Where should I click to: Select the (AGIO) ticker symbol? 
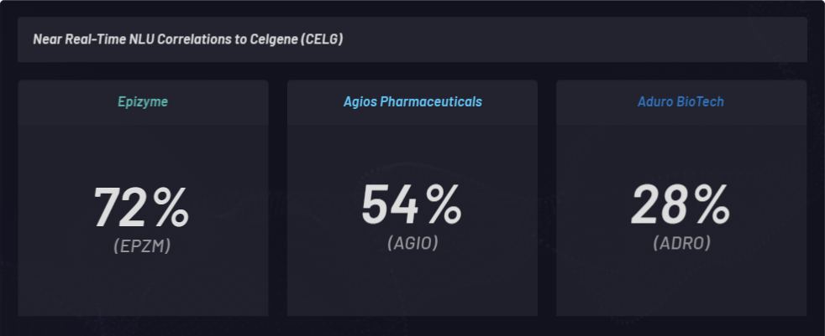[x=412, y=242]
